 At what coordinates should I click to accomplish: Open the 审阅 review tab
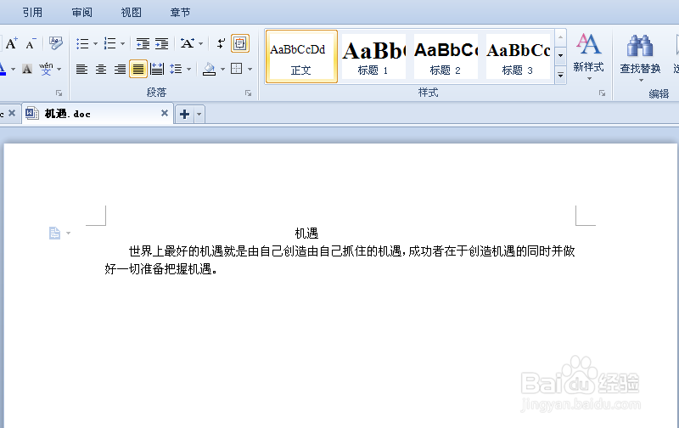pyautogui.click(x=81, y=13)
